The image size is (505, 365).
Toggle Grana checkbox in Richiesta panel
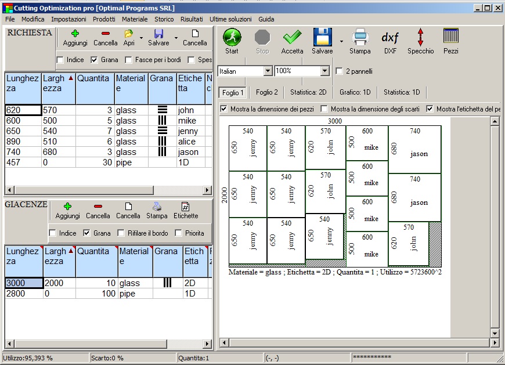point(95,60)
